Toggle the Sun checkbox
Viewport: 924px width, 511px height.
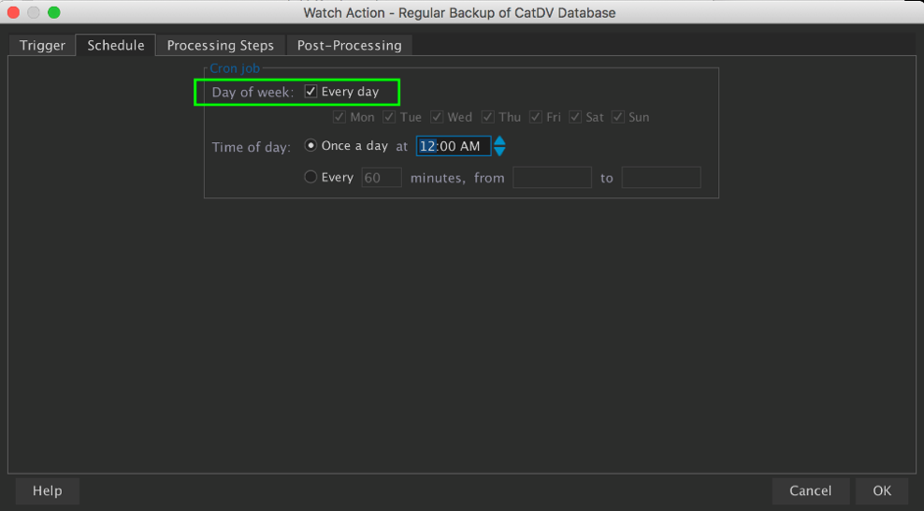pos(617,117)
